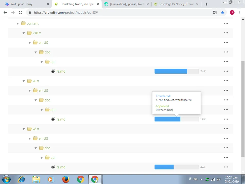
Task: Open more options for v10.x en-US folder
Action: tap(226, 42)
